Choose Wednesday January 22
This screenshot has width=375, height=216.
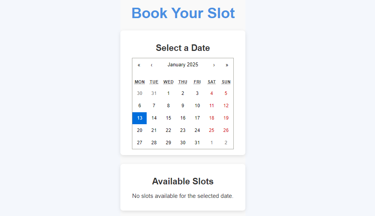[x=168, y=130]
